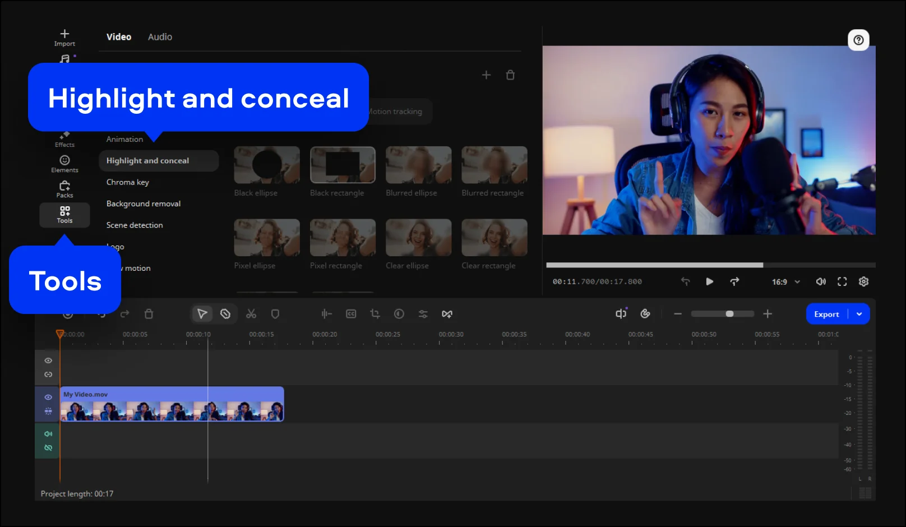Open the Elements sidebar panel
The width and height of the screenshot is (906, 527).
64,164
